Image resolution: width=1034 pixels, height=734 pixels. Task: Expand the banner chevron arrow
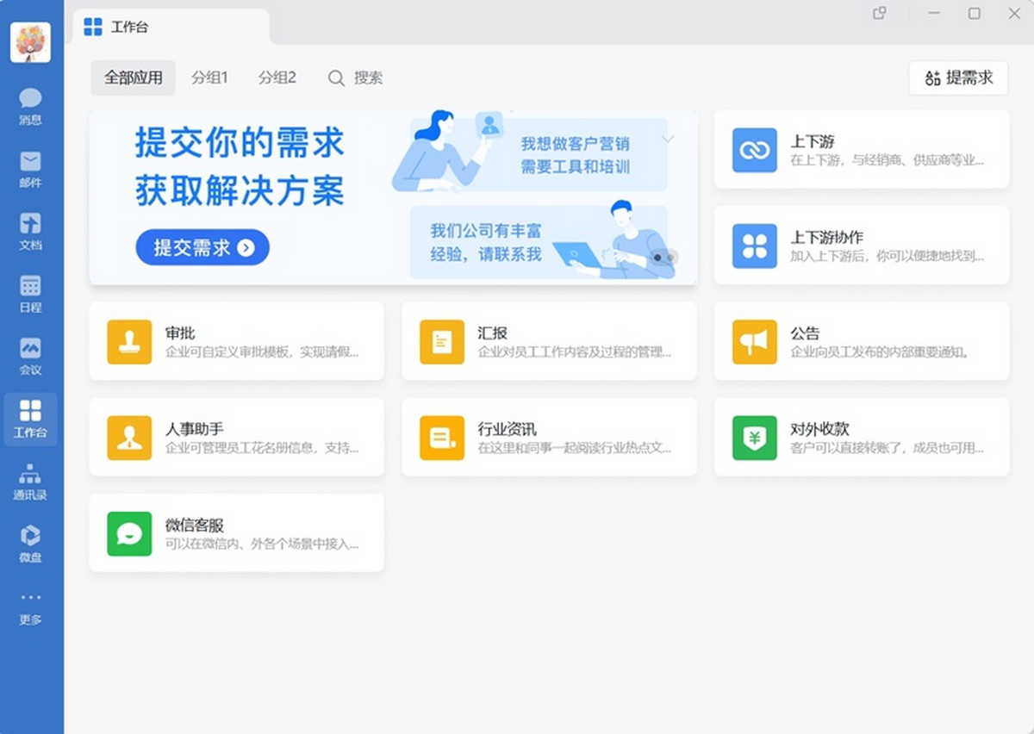pyautogui.click(x=668, y=139)
